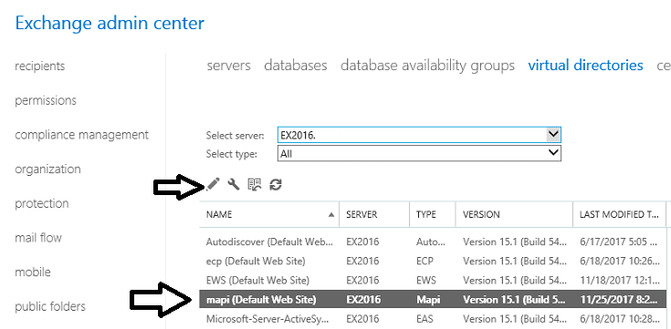Click the refresh icon in toolbar
This screenshot has height=329, width=671.
[x=276, y=185]
